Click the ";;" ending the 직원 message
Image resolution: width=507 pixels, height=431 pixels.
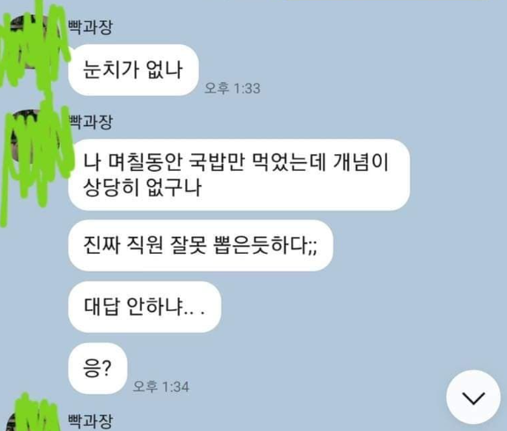pos(312,249)
